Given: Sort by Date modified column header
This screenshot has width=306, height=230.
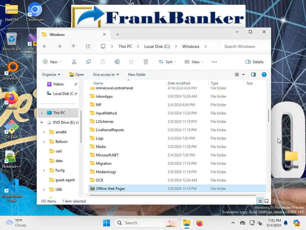Looking at the screenshot, I should click(179, 83).
